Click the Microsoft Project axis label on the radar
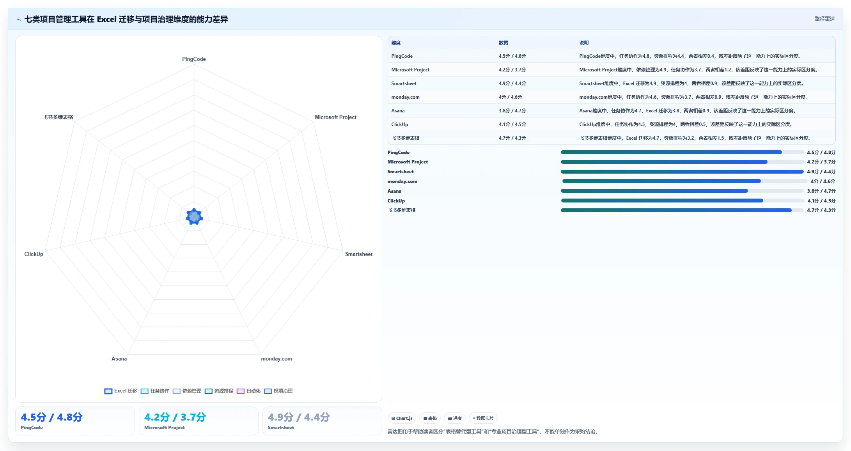This screenshot has height=451, width=851. pos(335,117)
